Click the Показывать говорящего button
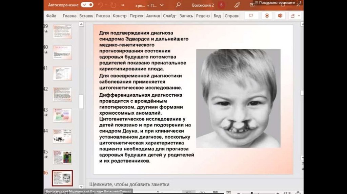The width and height of the screenshot is (347, 194). pos(274,3)
